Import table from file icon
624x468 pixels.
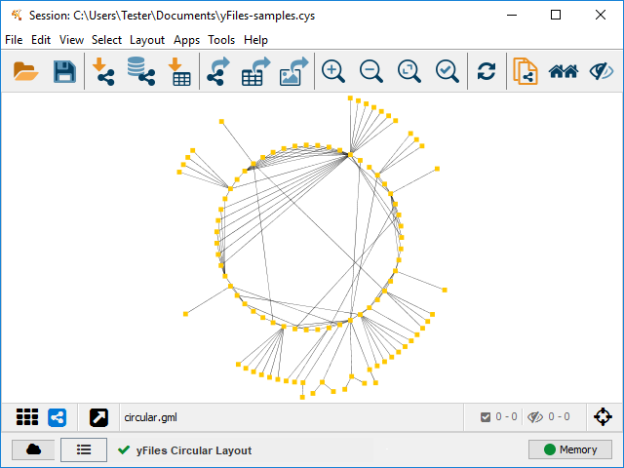179,71
